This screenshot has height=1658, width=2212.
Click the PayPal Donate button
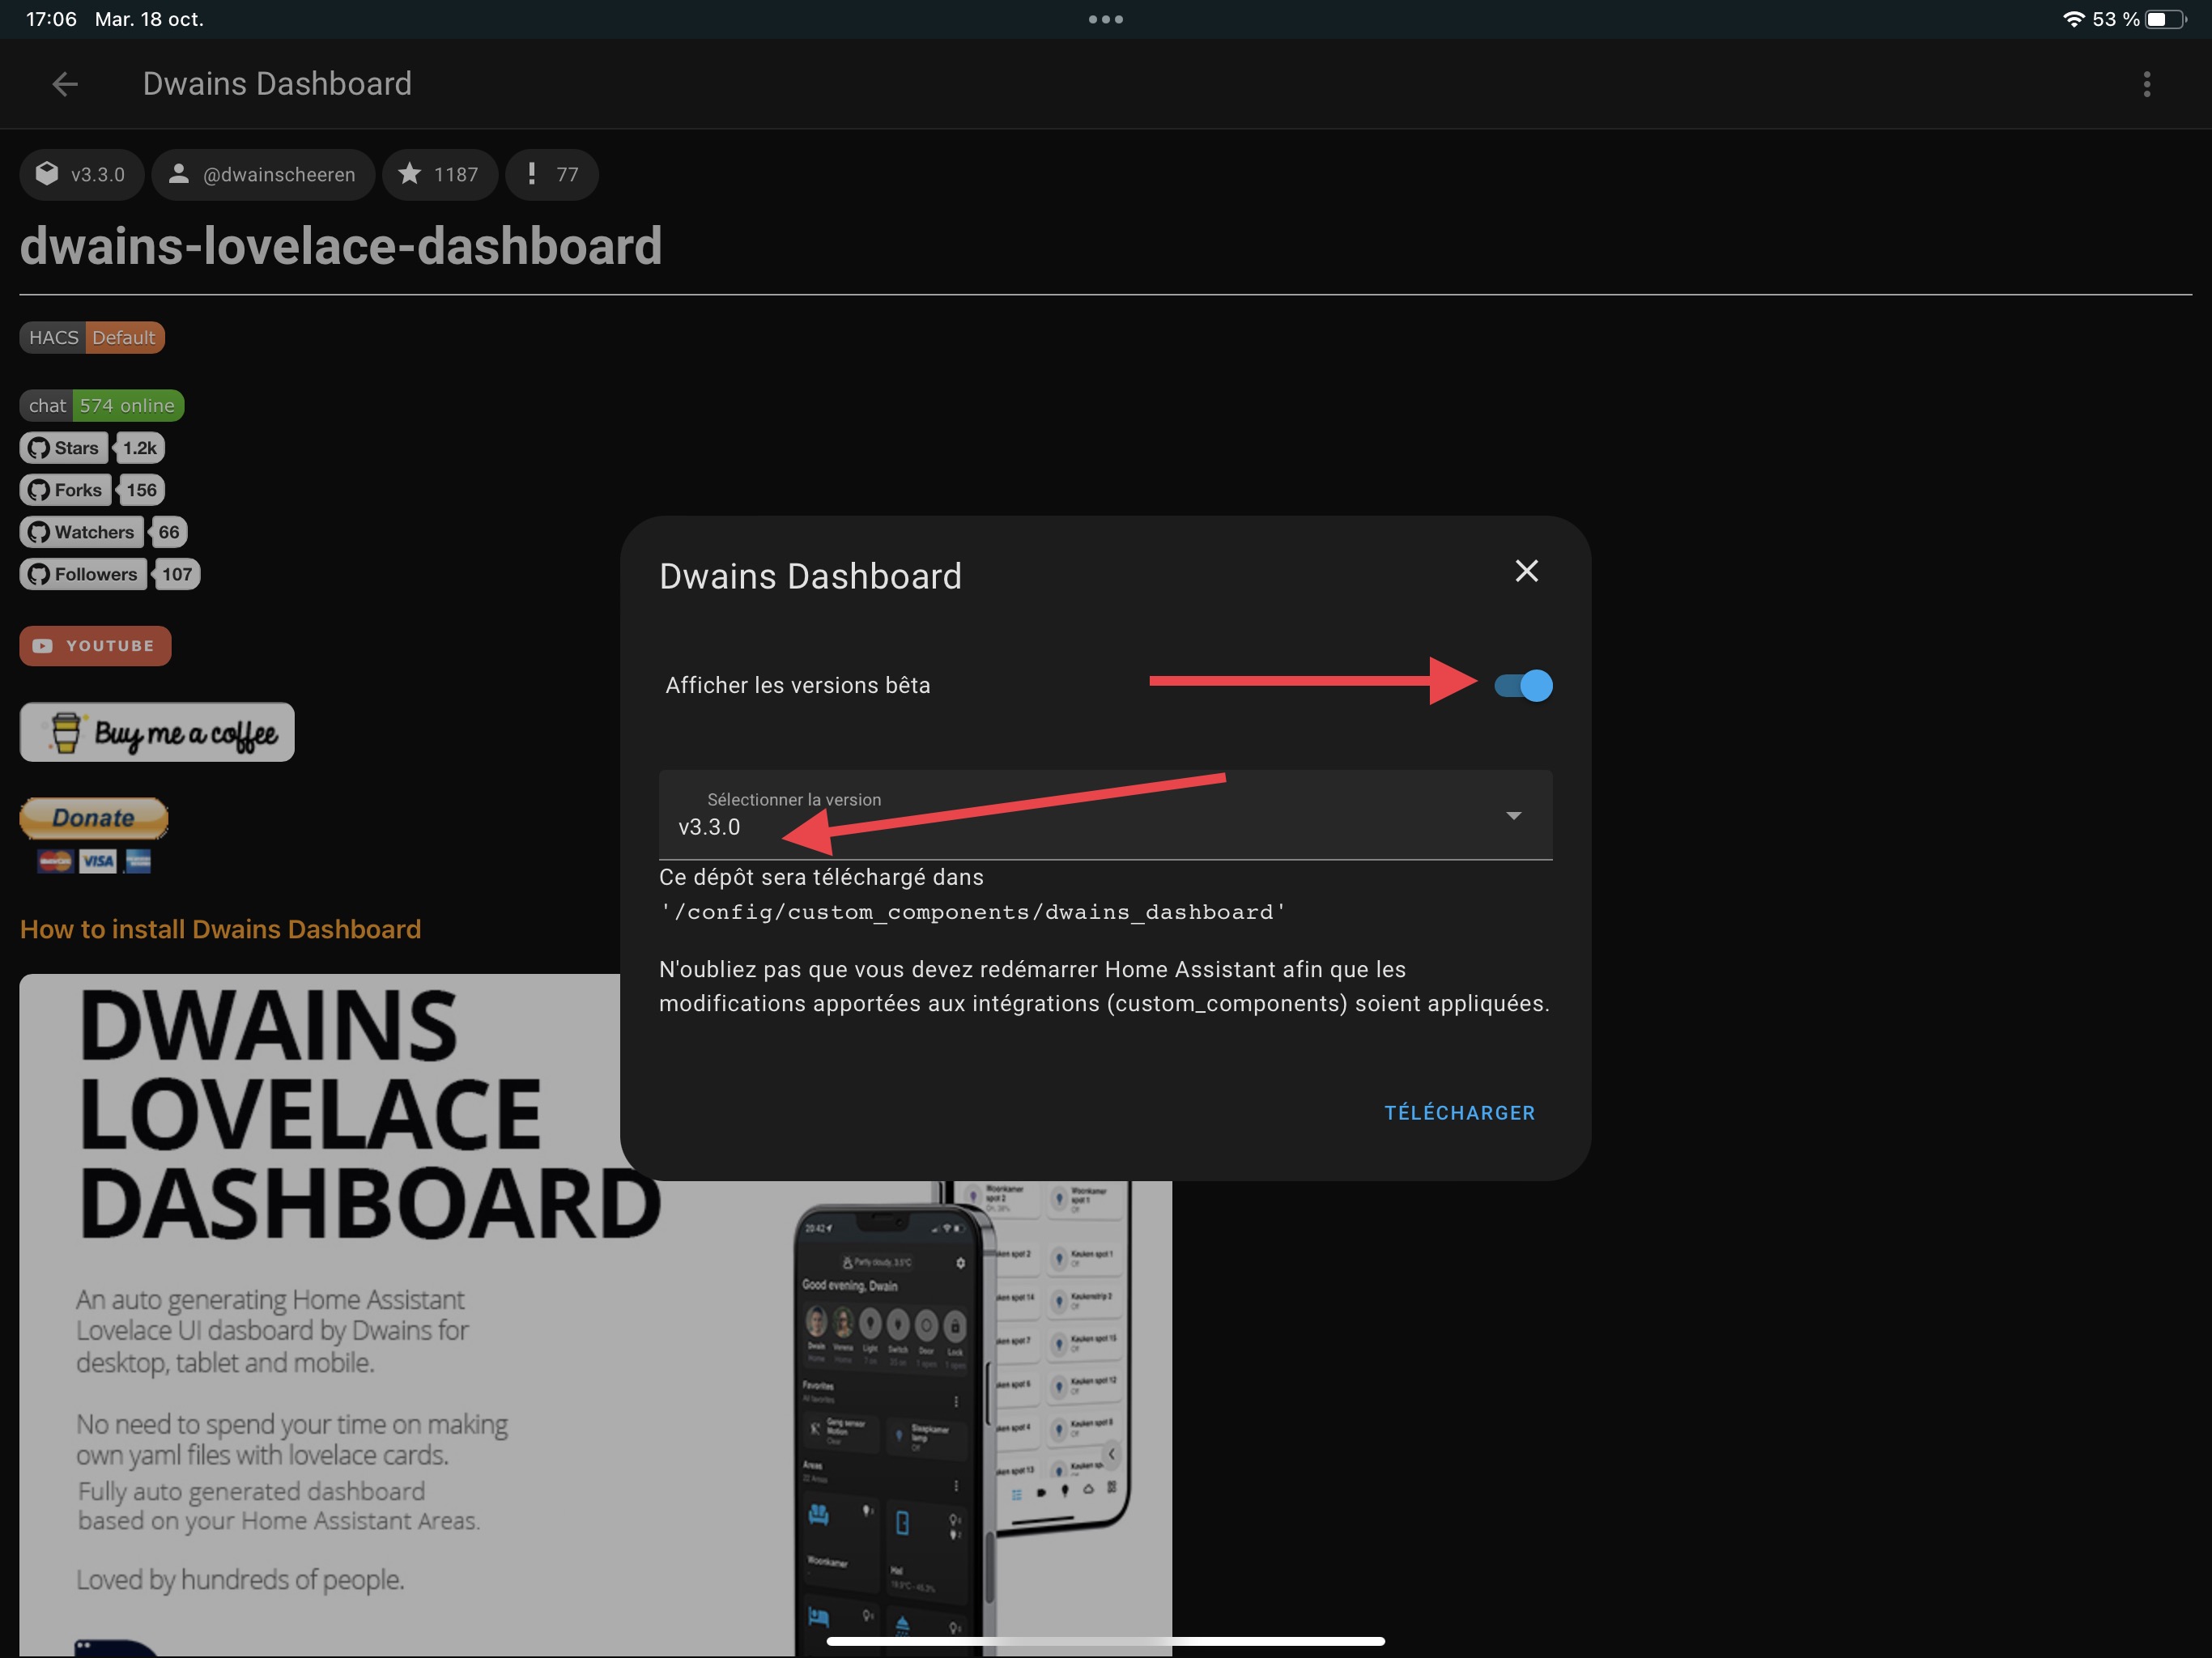pyautogui.click(x=93, y=818)
